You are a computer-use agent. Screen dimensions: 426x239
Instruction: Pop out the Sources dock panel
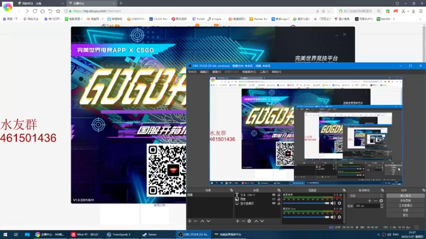(278, 190)
